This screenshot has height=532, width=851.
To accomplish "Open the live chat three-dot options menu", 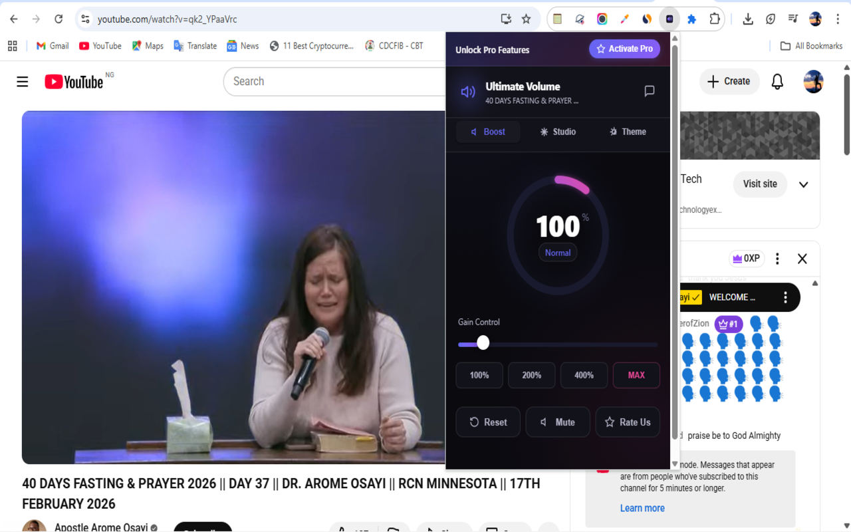I will (777, 259).
